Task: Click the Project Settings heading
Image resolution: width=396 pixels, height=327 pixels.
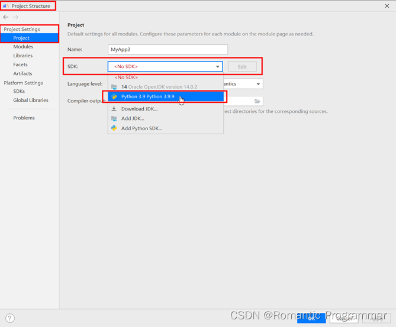Action: [x=22, y=29]
